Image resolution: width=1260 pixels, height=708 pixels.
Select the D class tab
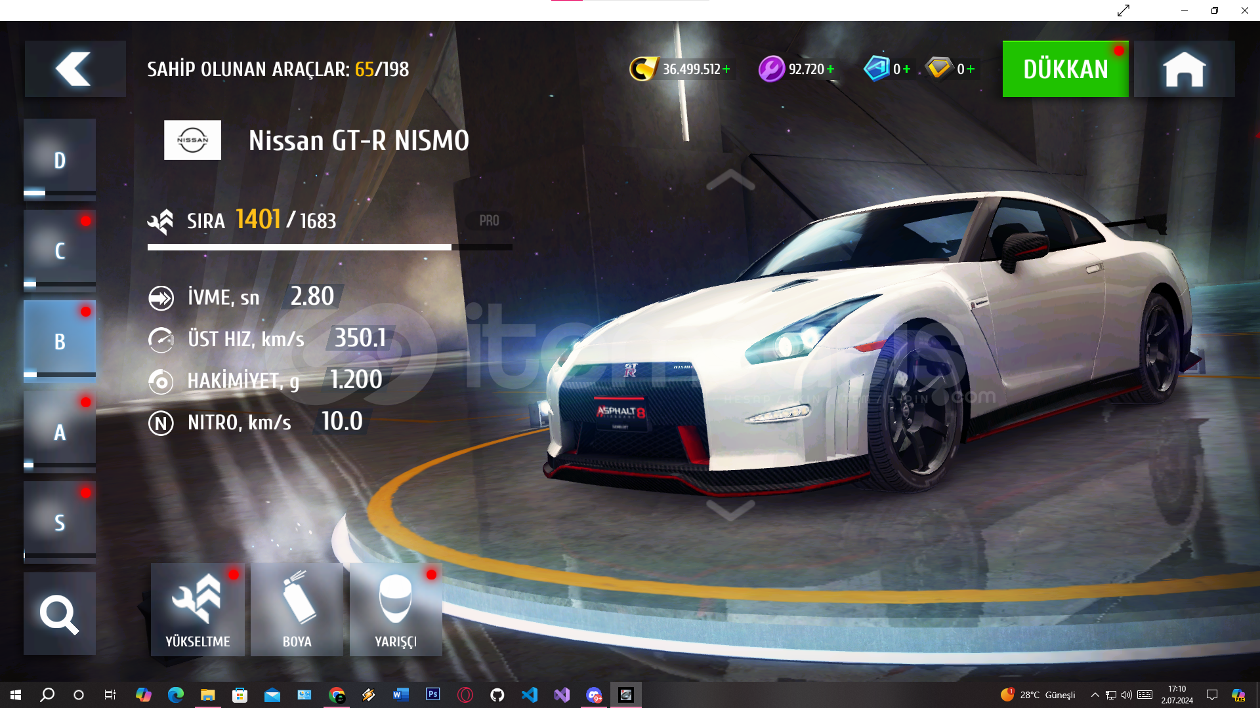pos(60,159)
